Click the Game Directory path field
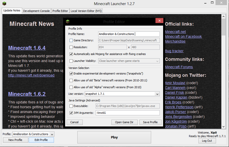This screenshot has height=147, width=229. pyautogui.click(x=129, y=40)
